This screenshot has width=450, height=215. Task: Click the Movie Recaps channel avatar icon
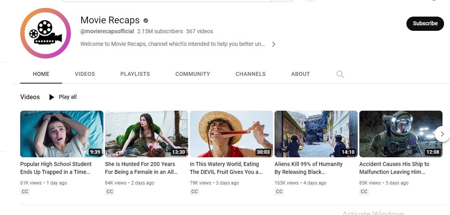46,33
